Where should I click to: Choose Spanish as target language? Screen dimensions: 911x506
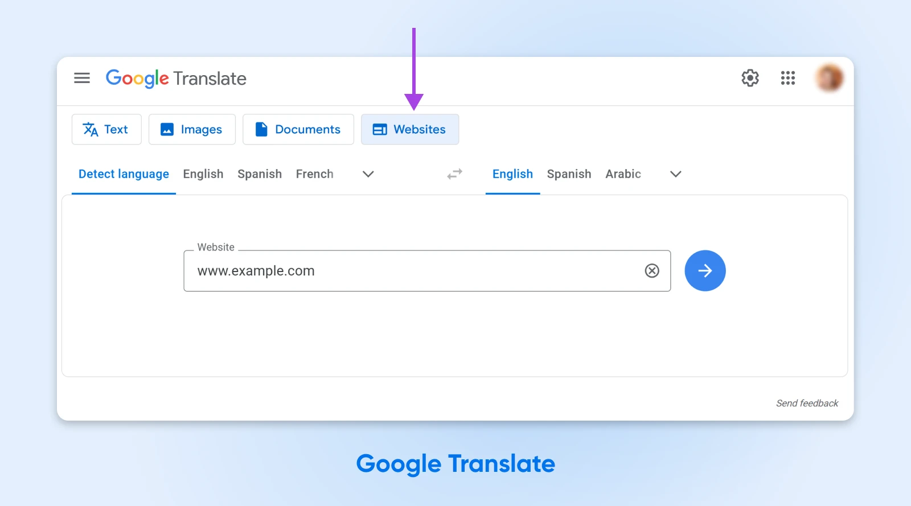point(569,174)
